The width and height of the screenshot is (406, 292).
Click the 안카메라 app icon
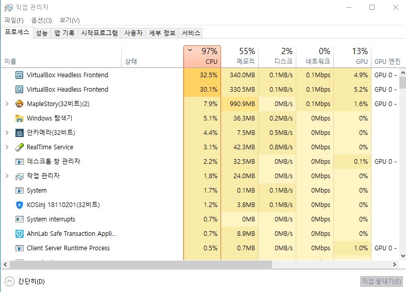point(20,133)
